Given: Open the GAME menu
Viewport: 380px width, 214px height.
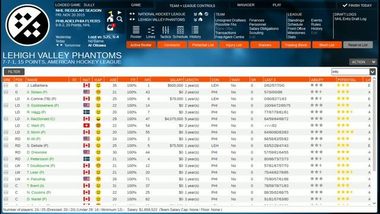Looking at the screenshot, I should point(136,5).
